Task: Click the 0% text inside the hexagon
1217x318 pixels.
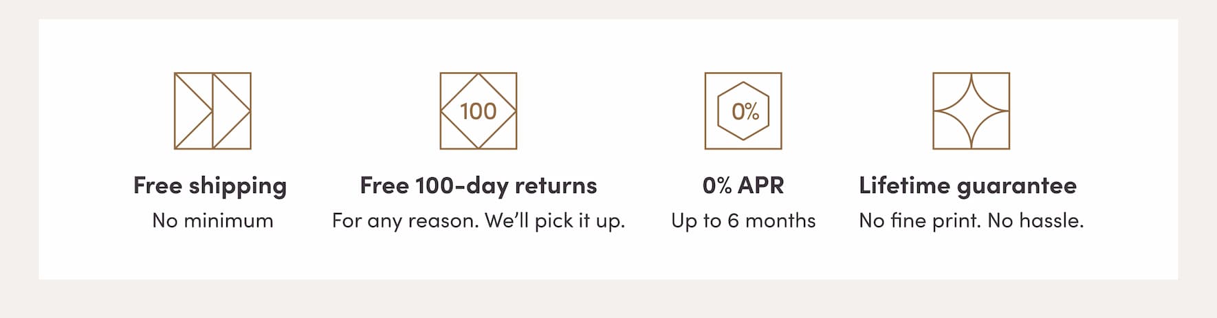Action: pyautogui.click(x=745, y=111)
